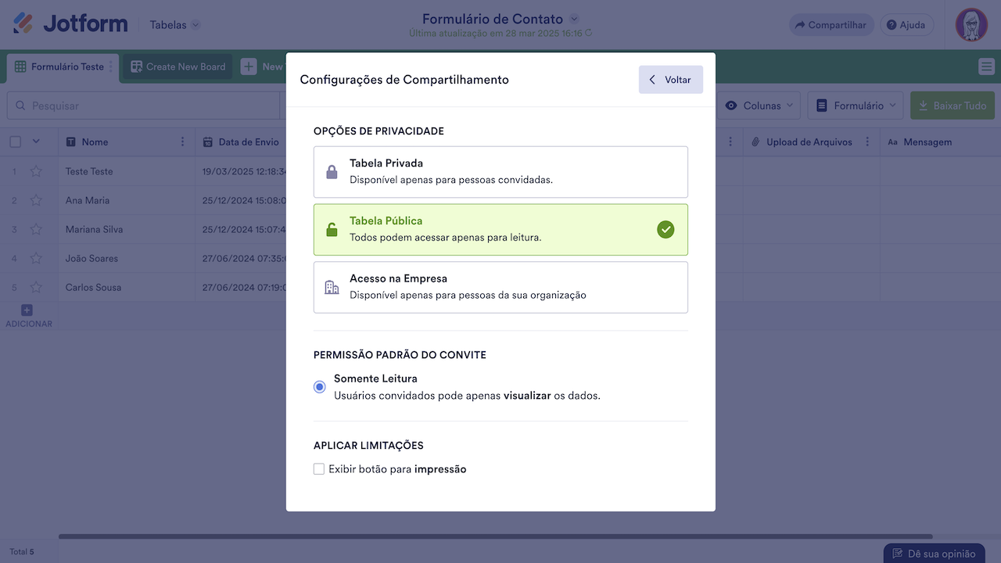
Task: Click the plus icon to add row
Action: tap(27, 310)
